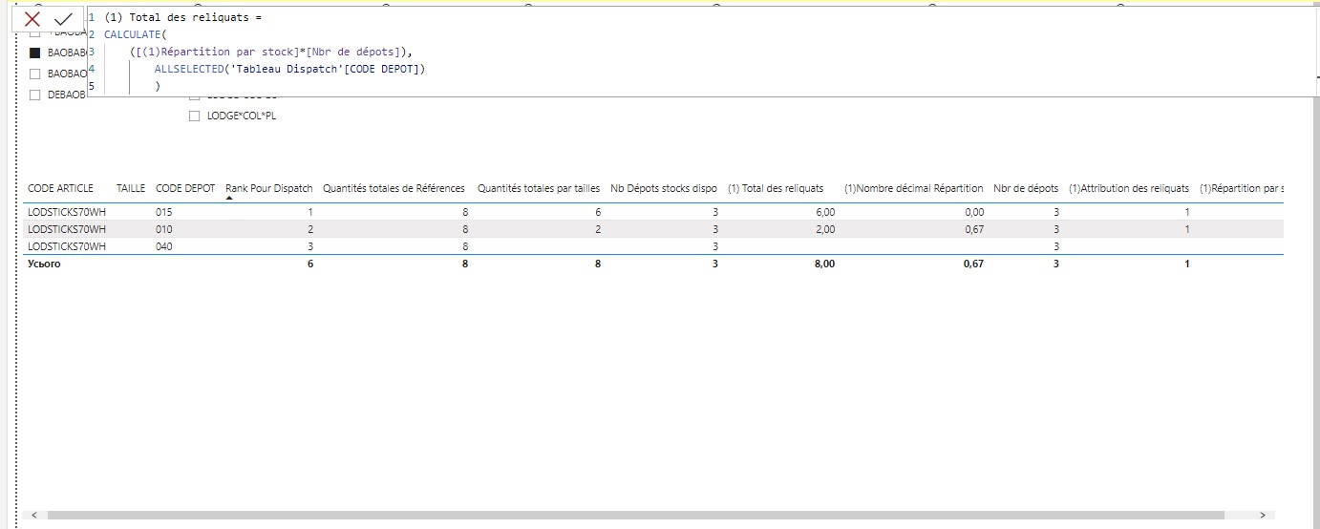Screen dimensions: 1320x529
Task: Click the 2,00 value in Total des reliquats
Action: [825, 229]
